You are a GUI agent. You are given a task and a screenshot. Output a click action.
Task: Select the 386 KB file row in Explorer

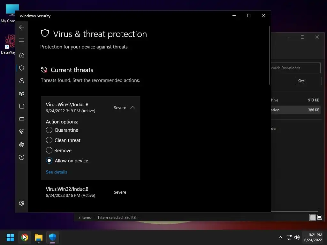coord(296,110)
